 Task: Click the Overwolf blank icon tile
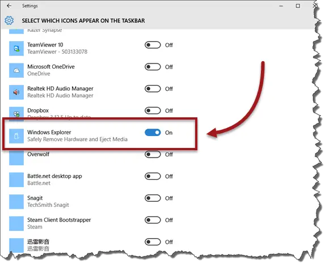click(16, 158)
